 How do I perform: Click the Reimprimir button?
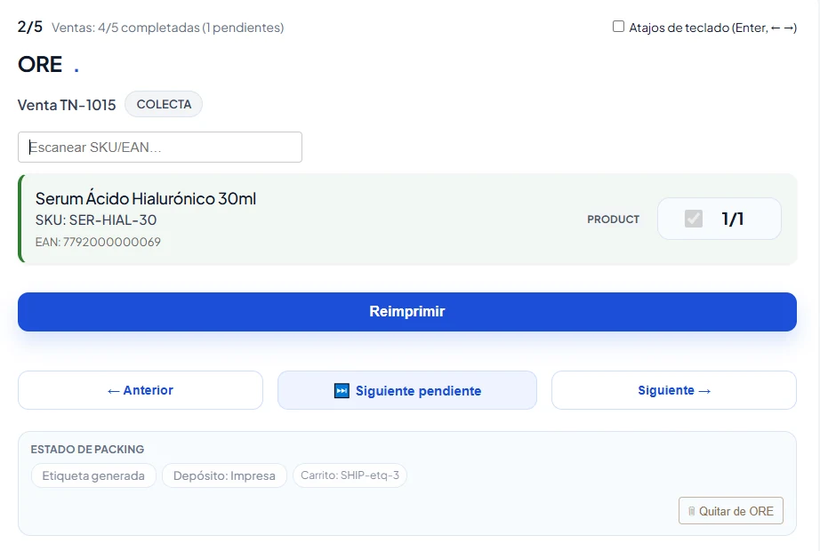(406, 312)
